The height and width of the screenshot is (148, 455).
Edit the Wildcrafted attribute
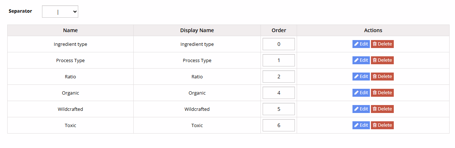361,109
